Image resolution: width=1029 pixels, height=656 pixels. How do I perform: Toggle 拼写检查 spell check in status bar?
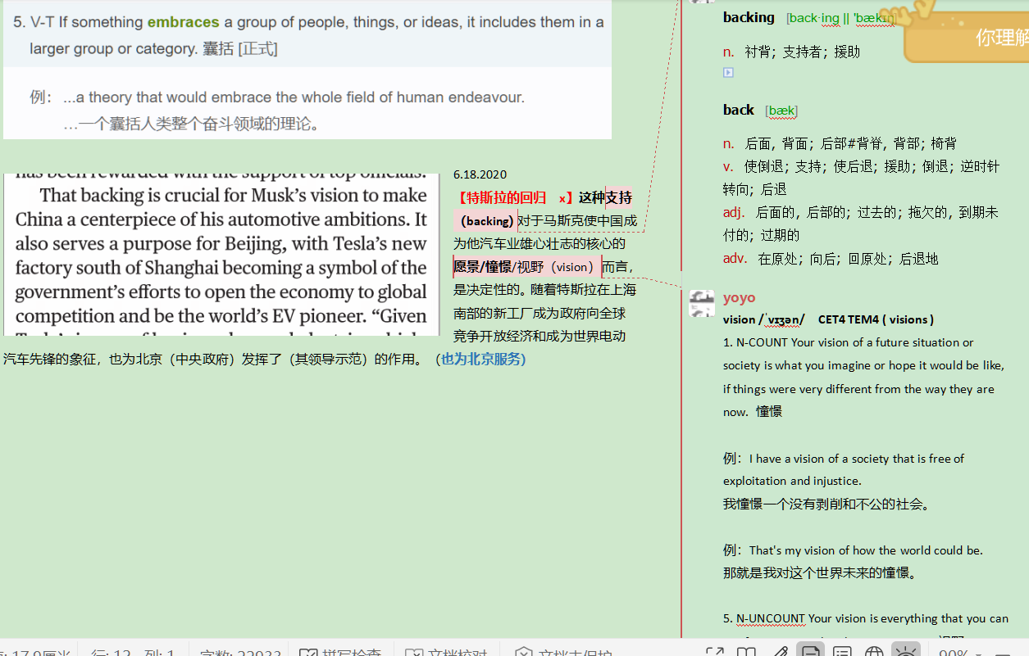click(341, 653)
